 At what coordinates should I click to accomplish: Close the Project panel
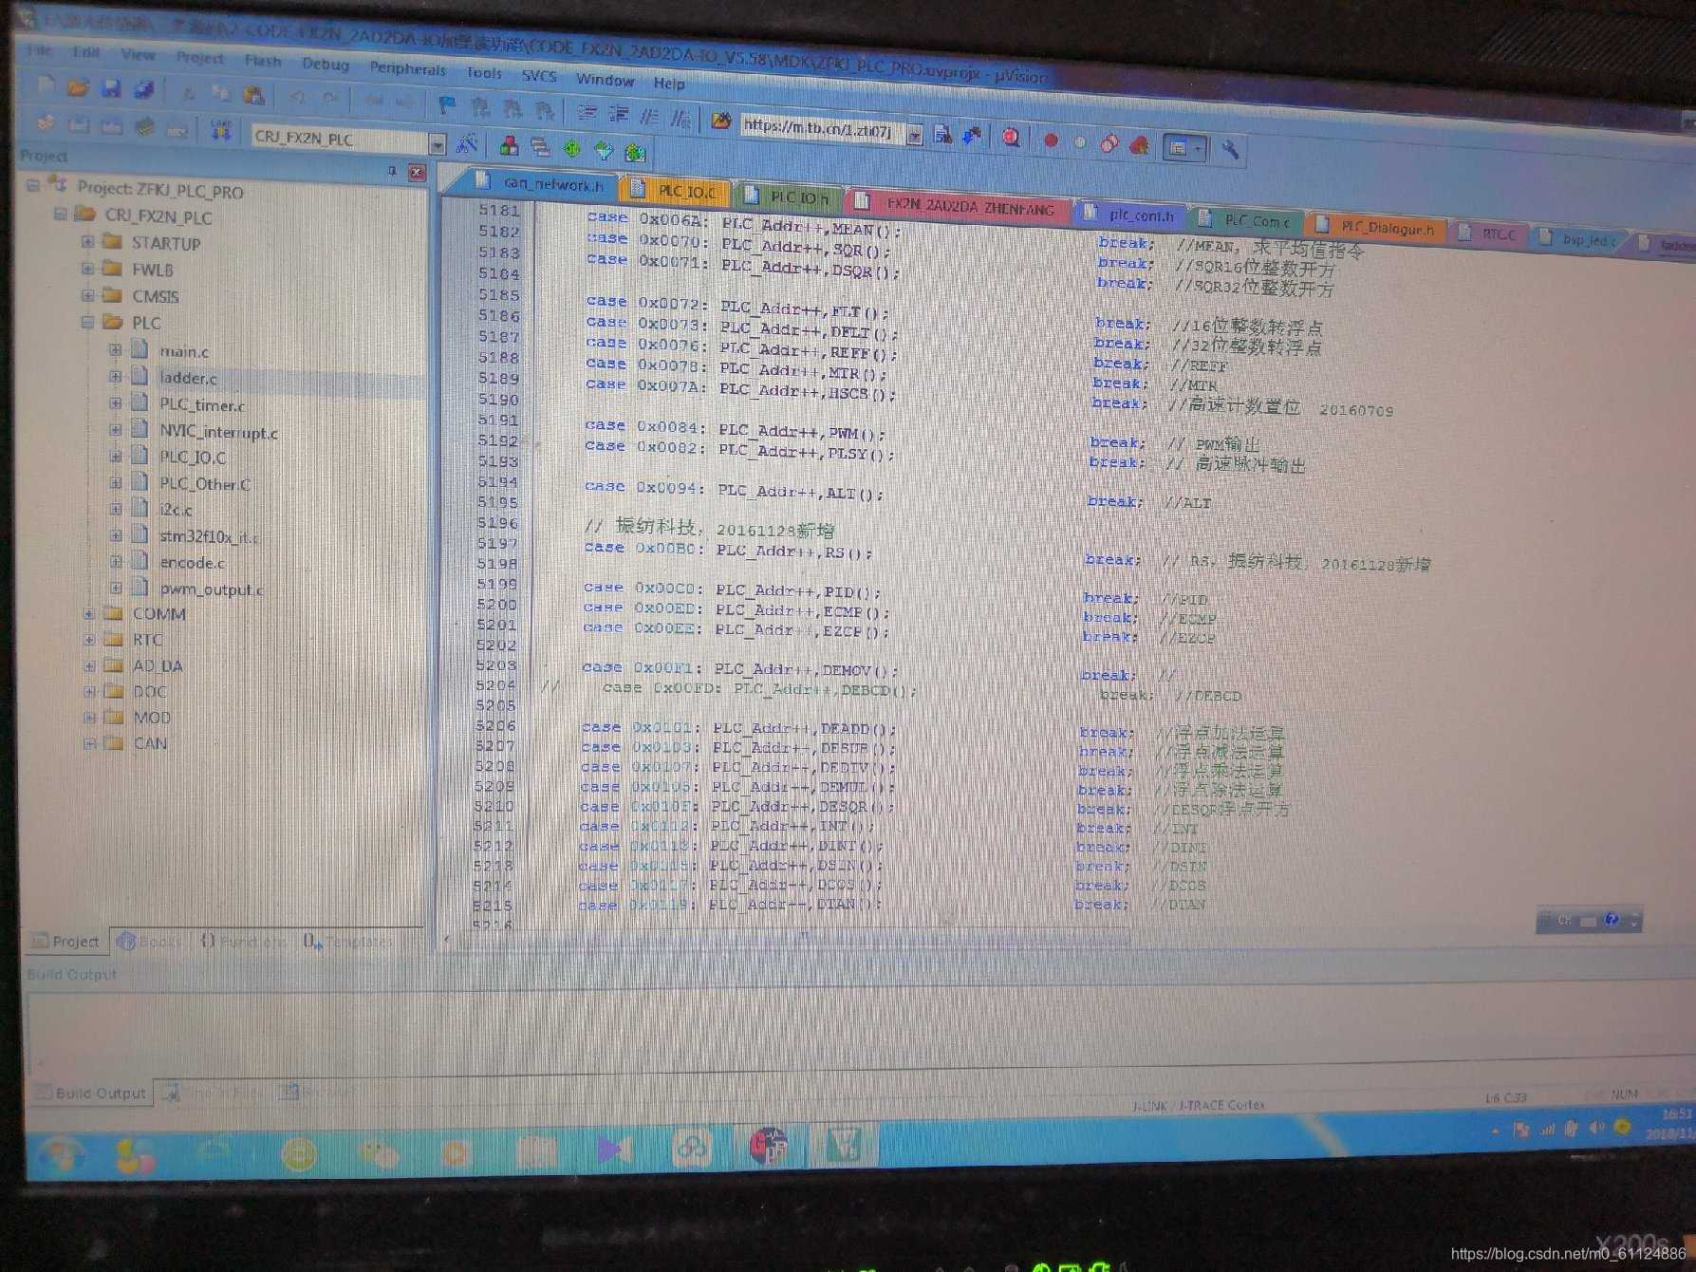[x=417, y=172]
